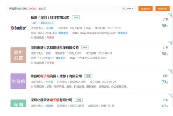
Task: Click 查看更多 next to phone 13310908878
Action: coord(61,58)
